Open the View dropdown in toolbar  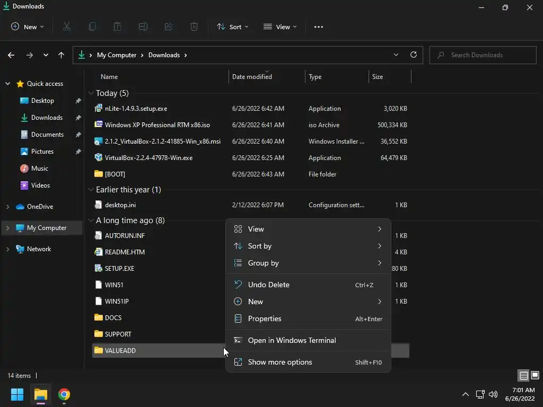280,26
